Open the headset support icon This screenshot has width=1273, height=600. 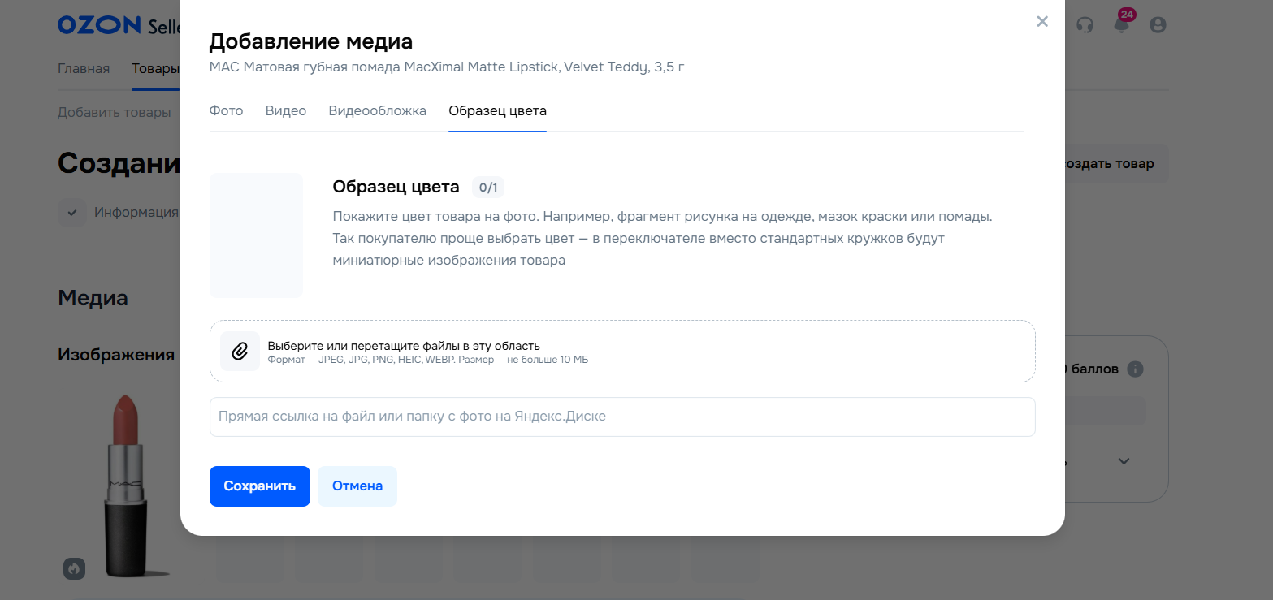point(1085,24)
